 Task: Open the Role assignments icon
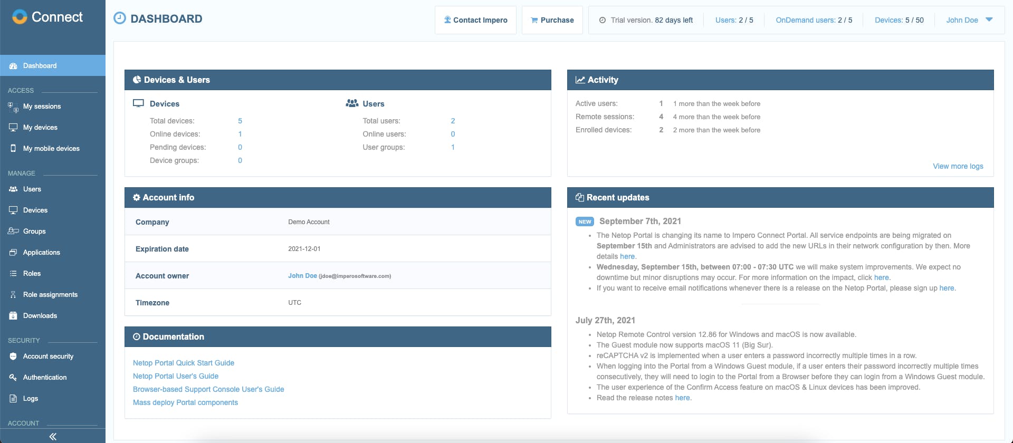[x=13, y=294]
